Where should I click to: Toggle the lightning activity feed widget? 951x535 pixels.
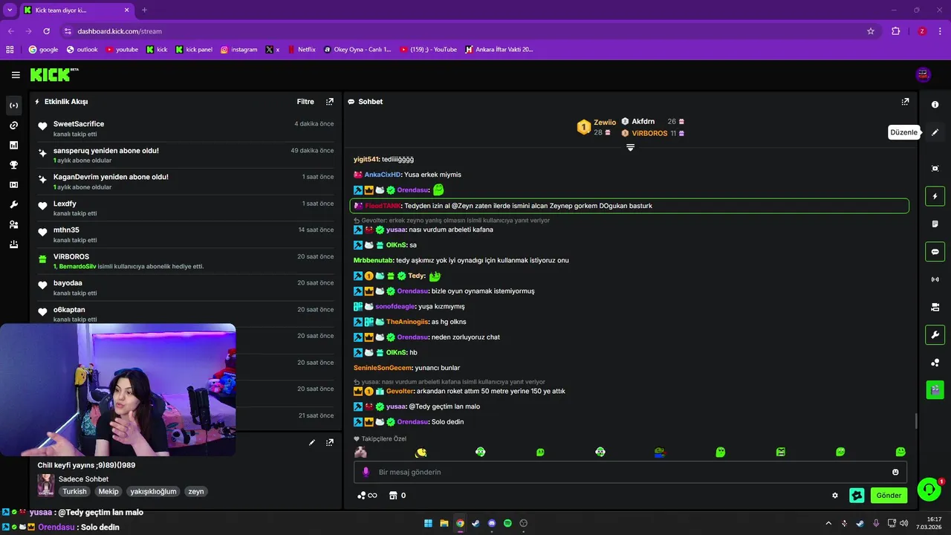(x=935, y=196)
